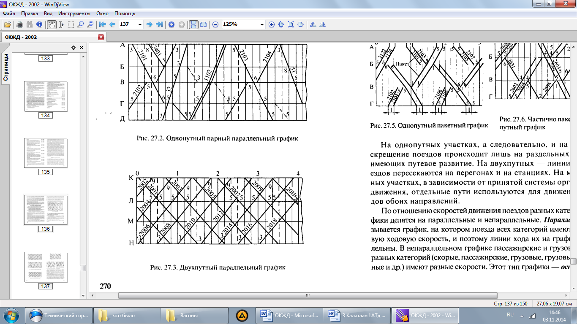Switch to ОКЖД - Microsoft Word window
The image size is (577, 324).
289,315
